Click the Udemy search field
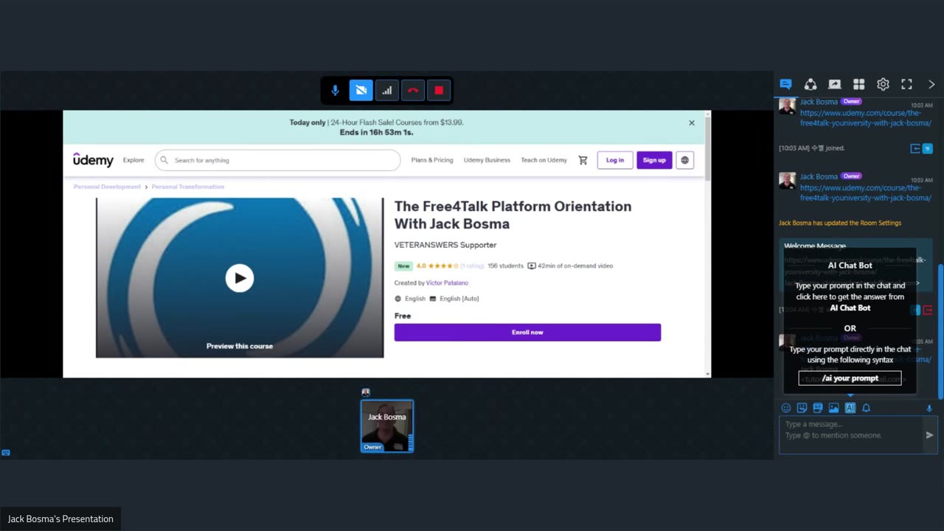The width and height of the screenshot is (944, 531). coord(277,160)
